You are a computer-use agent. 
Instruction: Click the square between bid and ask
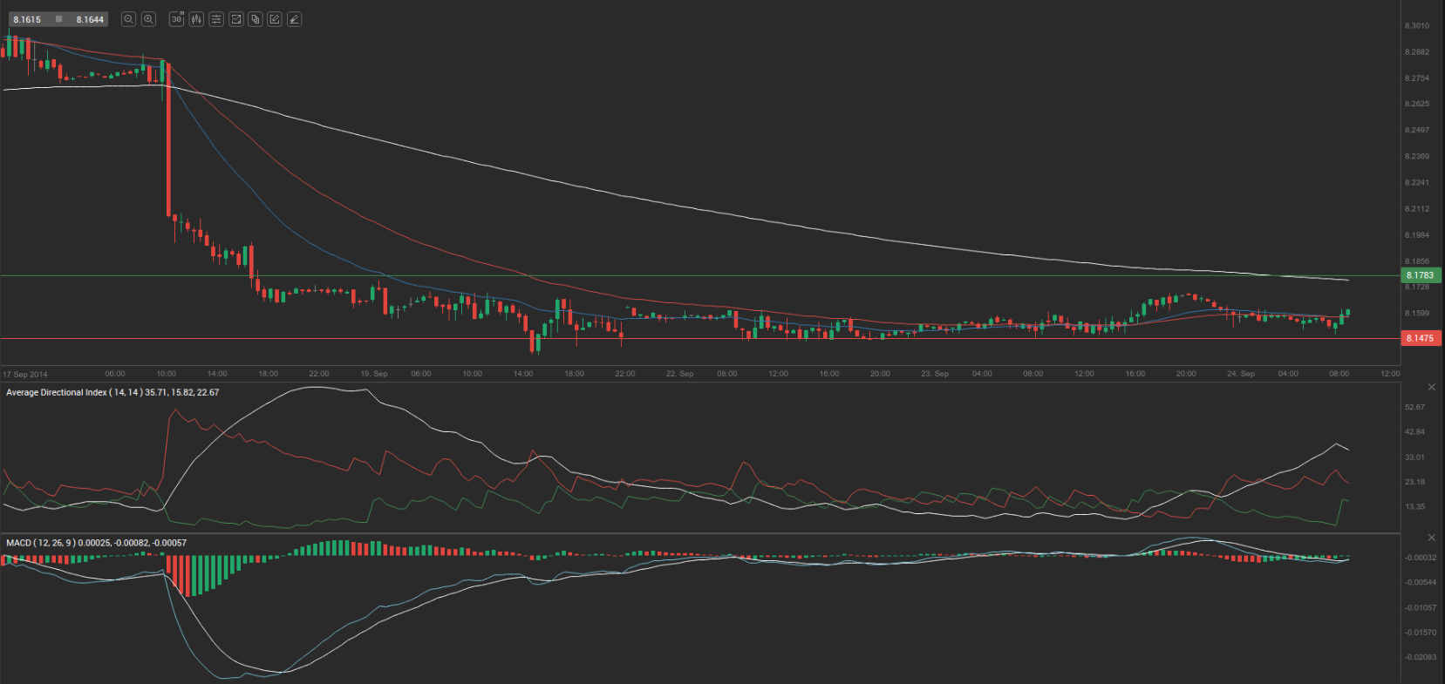click(58, 19)
